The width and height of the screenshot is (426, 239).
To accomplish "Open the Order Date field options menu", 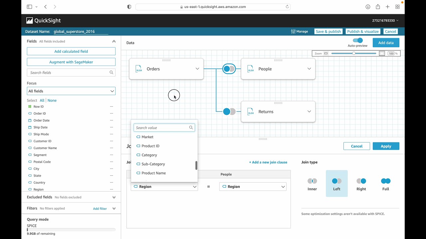I will coord(111,120).
